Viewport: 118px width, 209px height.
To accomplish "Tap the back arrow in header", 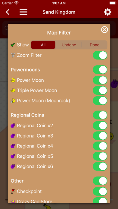I will click(8, 12).
